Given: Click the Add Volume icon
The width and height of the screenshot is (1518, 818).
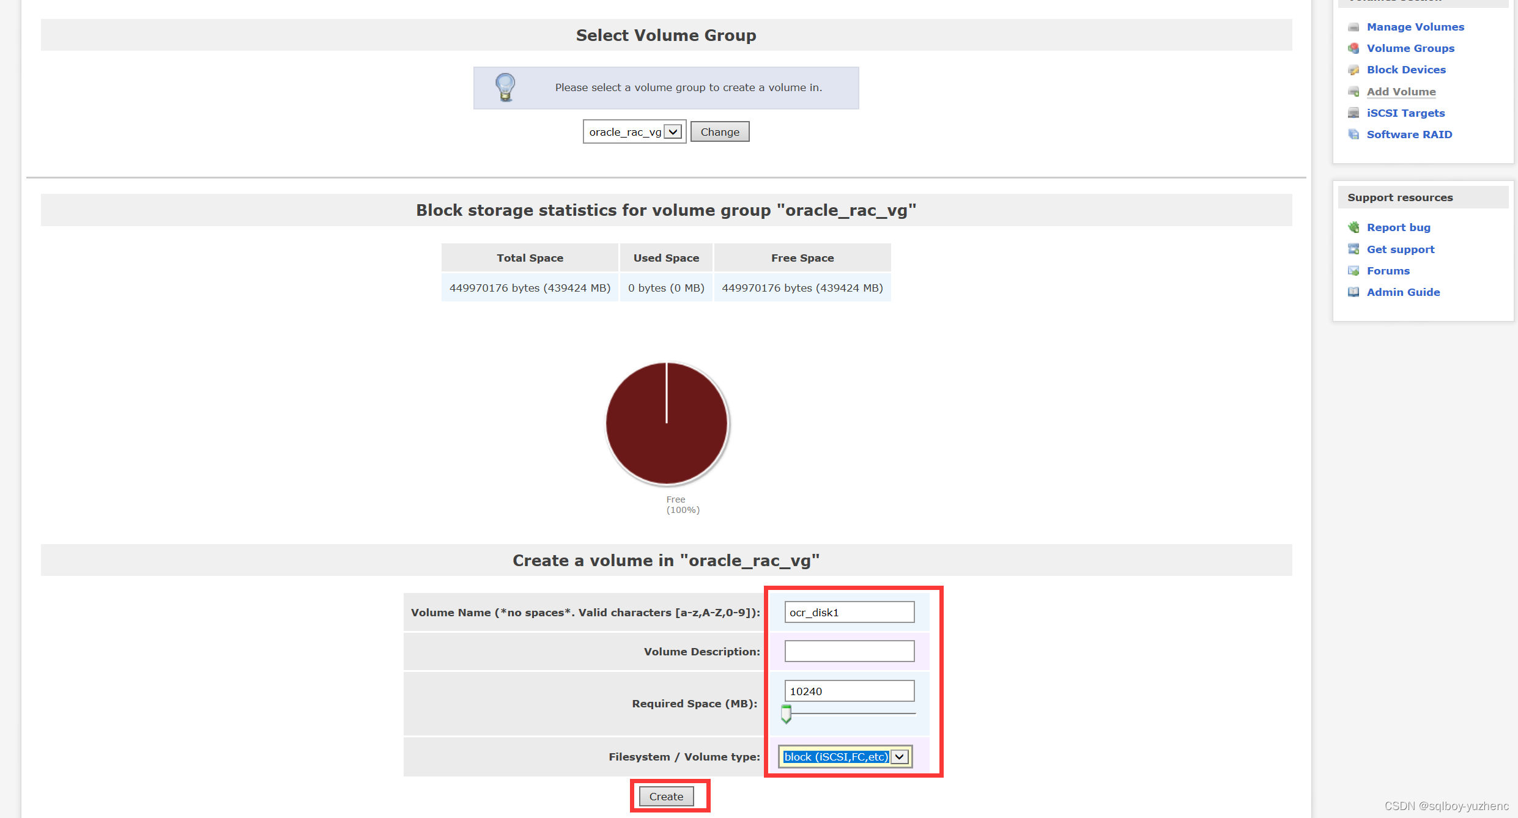Looking at the screenshot, I should [1353, 92].
